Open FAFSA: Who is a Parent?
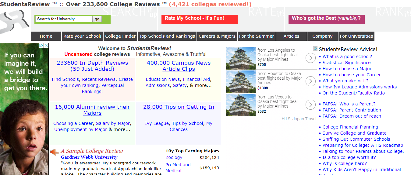411x175 pixels. 349,104
